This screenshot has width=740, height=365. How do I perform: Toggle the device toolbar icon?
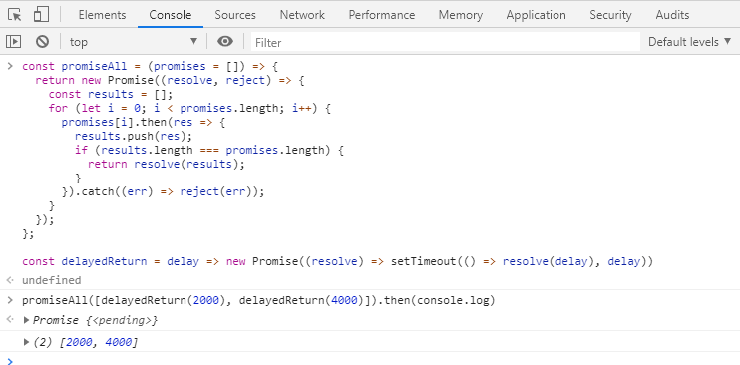click(41, 15)
